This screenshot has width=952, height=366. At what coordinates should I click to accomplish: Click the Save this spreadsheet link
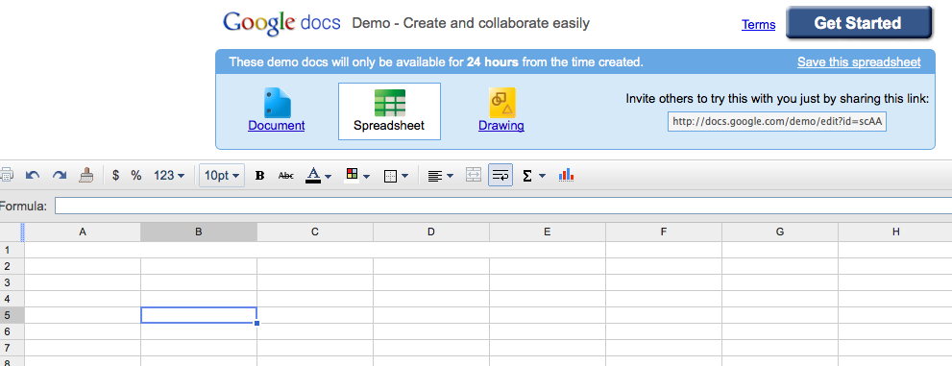(859, 61)
